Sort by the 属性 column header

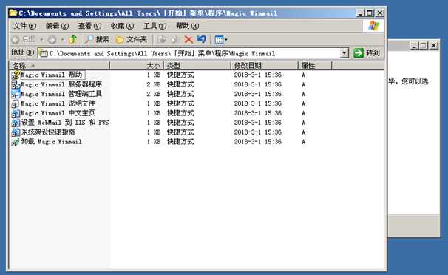315,66
